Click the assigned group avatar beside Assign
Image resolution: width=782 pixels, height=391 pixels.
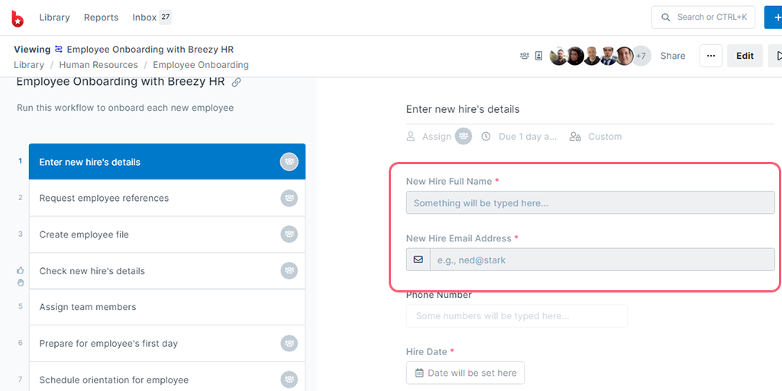click(x=464, y=136)
